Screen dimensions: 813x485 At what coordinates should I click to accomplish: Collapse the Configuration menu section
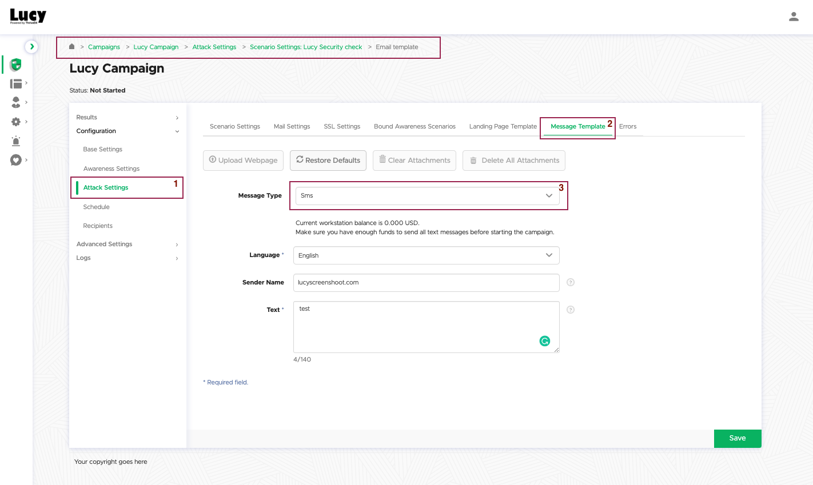127,131
